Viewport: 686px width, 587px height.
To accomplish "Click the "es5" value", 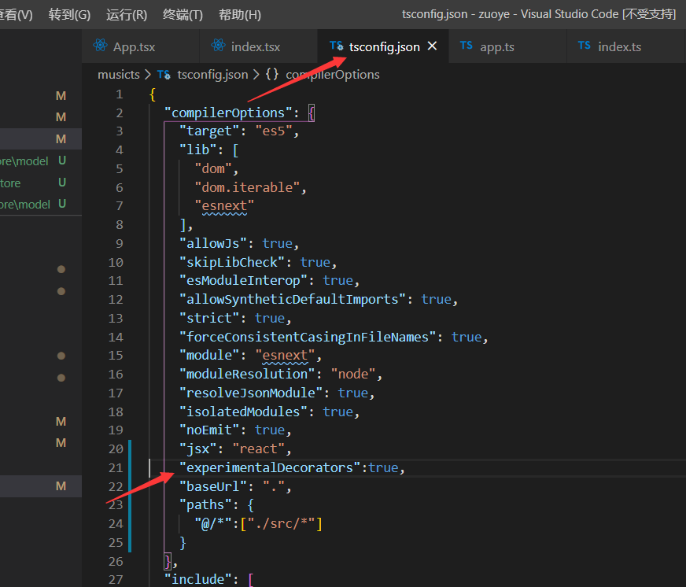I will (x=274, y=131).
